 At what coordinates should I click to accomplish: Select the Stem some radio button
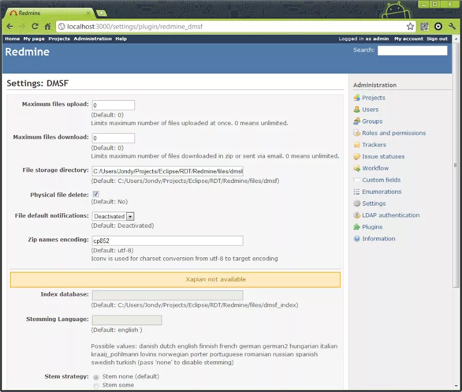(96, 385)
